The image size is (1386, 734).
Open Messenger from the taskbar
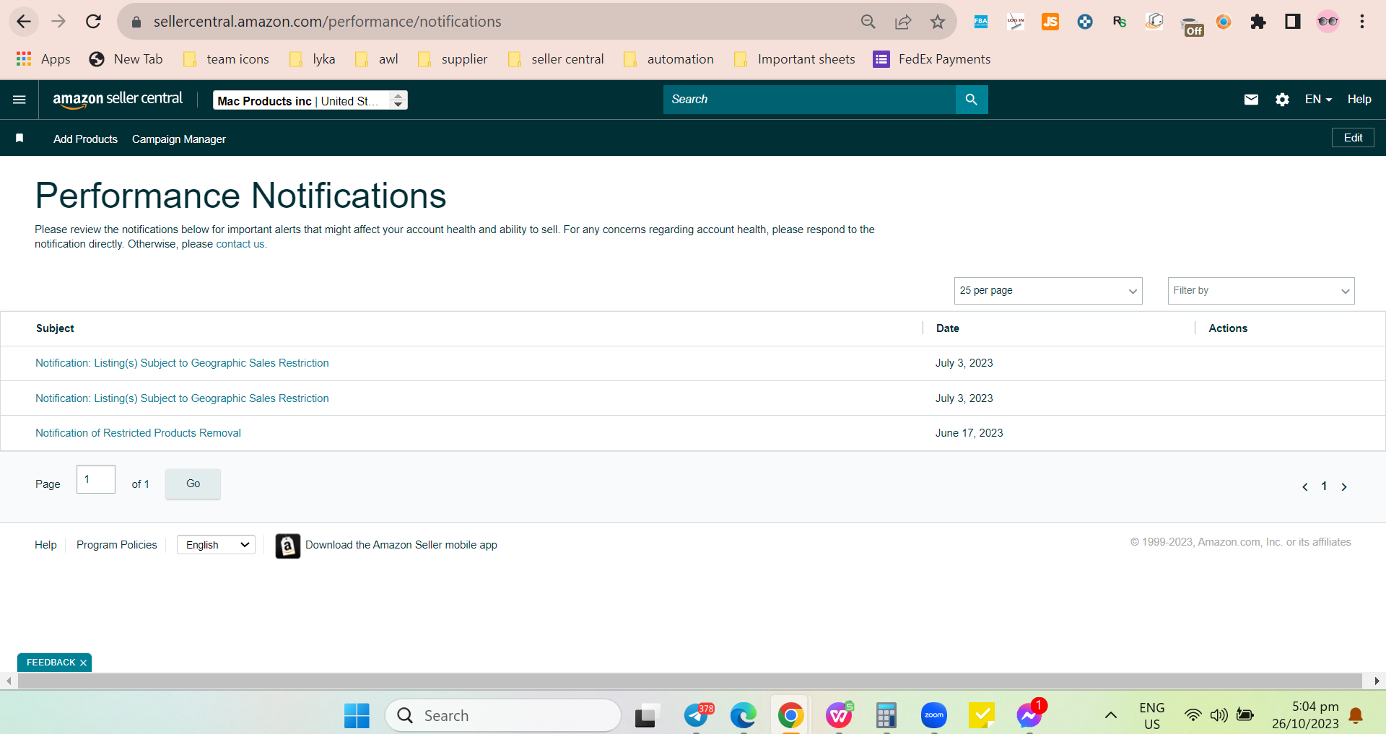[x=1030, y=716]
